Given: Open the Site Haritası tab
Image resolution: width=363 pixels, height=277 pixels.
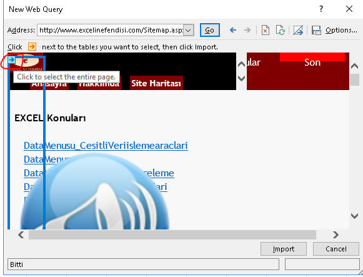Looking at the screenshot, I should point(156,83).
